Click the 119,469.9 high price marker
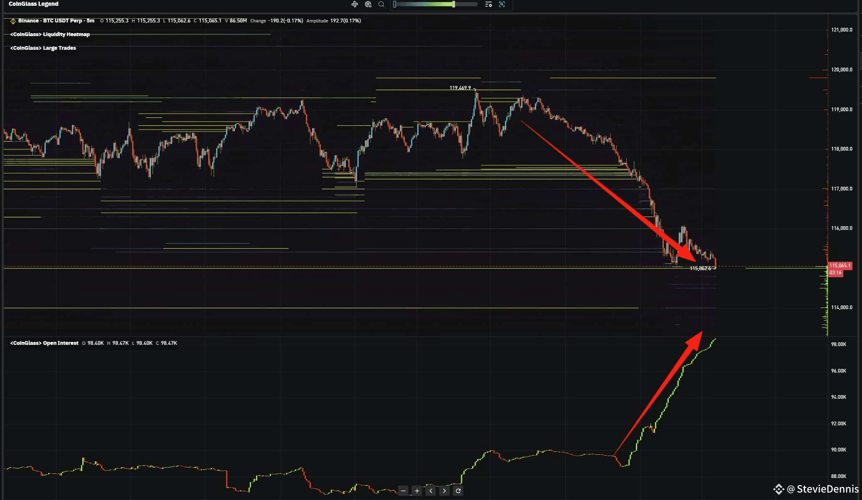The height and width of the screenshot is (500, 862). 460,88
